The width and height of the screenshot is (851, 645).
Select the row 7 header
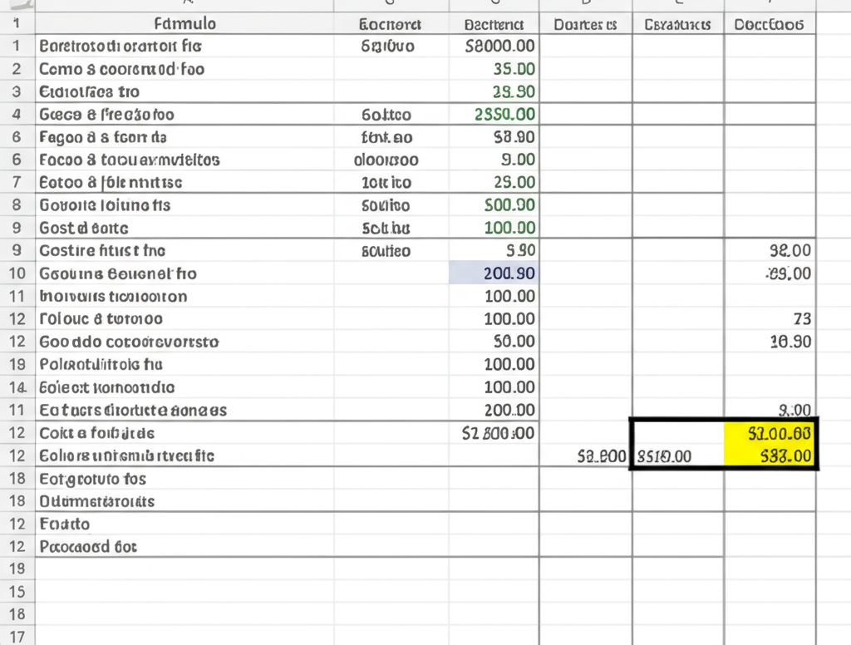click(x=17, y=182)
